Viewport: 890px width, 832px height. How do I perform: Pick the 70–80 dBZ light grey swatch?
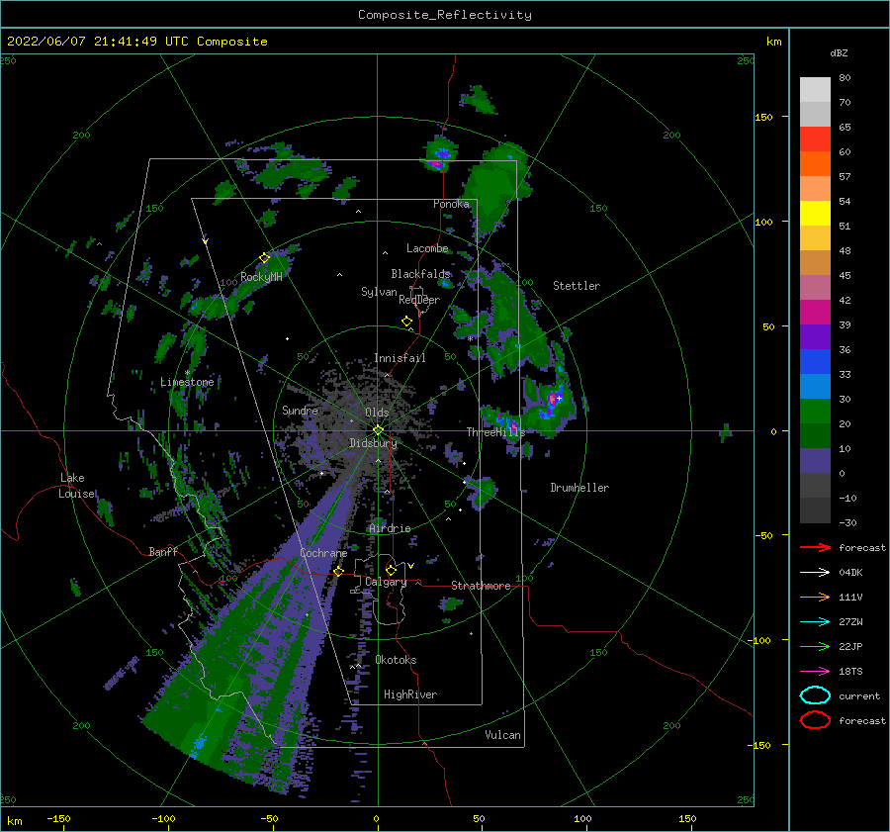click(815, 90)
